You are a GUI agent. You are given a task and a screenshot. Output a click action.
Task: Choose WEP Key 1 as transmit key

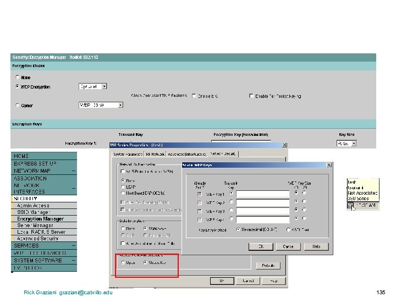click(x=231, y=193)
